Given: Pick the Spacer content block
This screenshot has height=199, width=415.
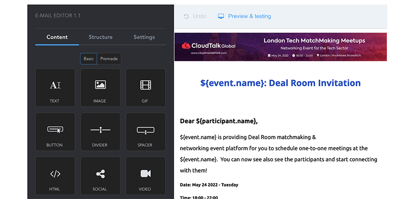Looking at the screenshot, I should click(145, 132).
